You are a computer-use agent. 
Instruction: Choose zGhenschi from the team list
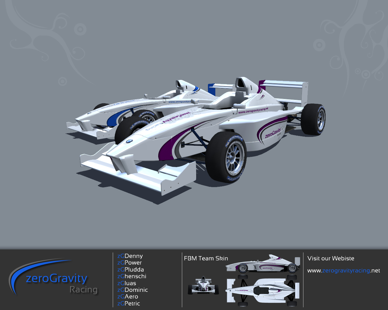pyautogui.click(x=132, y=276)
